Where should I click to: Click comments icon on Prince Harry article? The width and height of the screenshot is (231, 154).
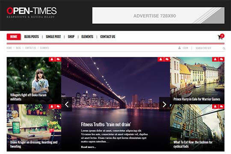click(222, 59)
